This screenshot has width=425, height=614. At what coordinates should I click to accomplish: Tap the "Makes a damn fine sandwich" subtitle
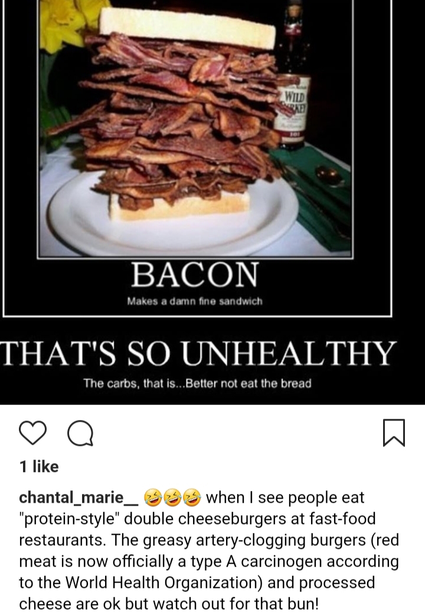pos(195,302)
